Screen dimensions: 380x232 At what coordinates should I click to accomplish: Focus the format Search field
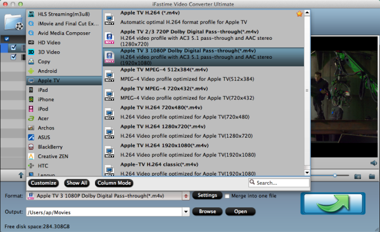pyautogui.click(x=279, y=183)
